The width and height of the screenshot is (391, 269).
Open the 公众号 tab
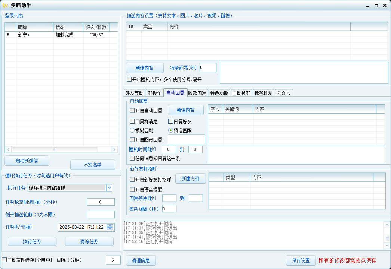tap(283, 93)
